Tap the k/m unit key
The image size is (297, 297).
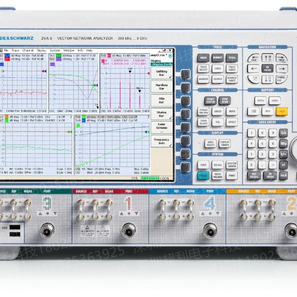pyautogui.click(x=284, y=154)
